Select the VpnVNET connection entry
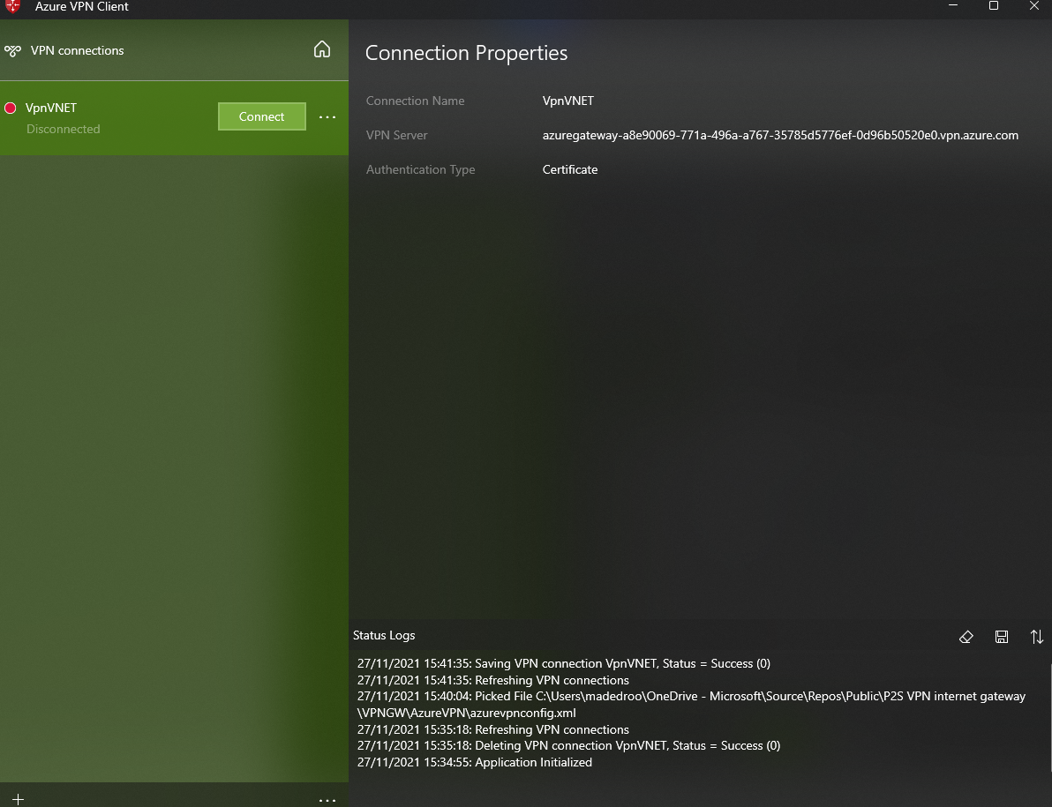The height and width of the screenshot is (807, 1052). pos(175,118)
